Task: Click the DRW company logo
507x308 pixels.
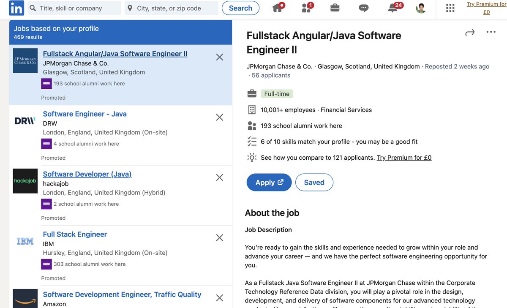Action: (x=25, y=121)
